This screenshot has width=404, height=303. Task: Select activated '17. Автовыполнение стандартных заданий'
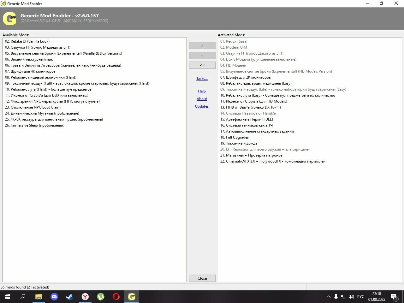[x=257, y=131]
